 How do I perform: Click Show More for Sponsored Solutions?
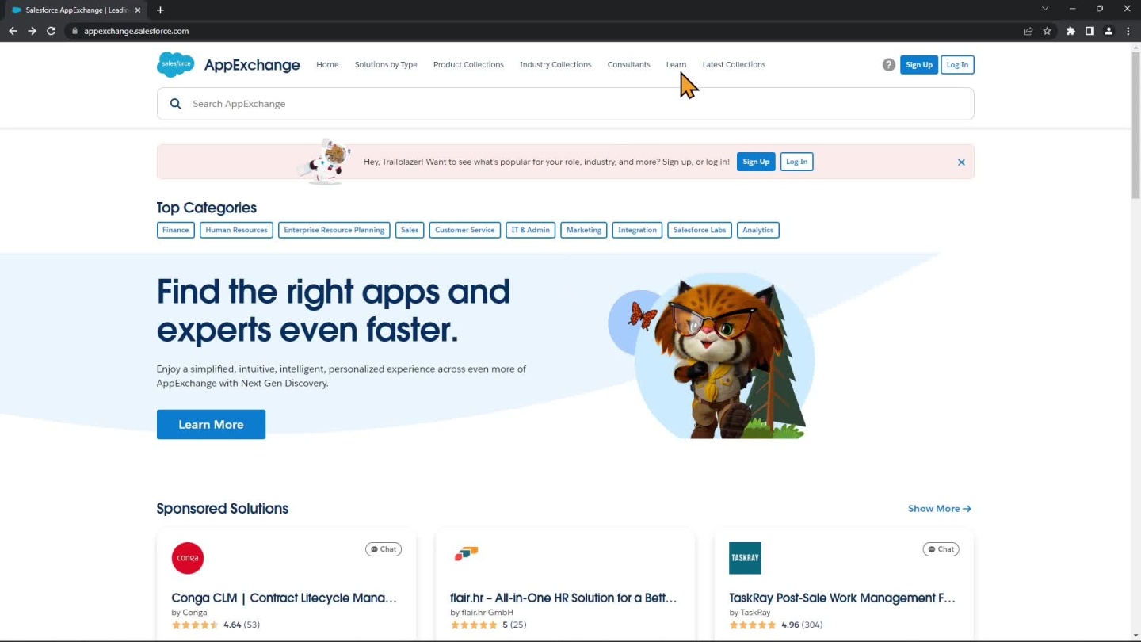939,509
